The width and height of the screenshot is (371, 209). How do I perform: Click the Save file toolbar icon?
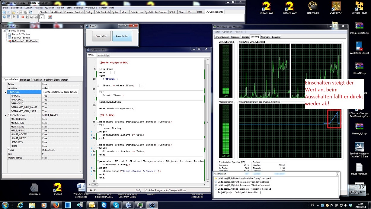[x=21, y=12]
